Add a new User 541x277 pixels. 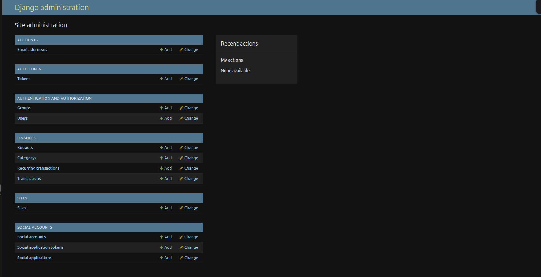click(166, 118)
